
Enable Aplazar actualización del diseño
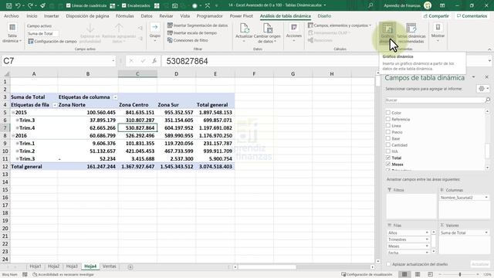pos(388,264)
